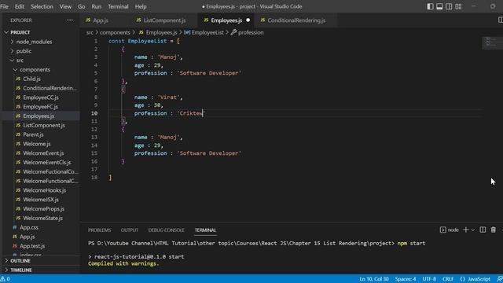503x283 pixels.
Task: Toggle secondary side bar layout icon
Action: (x=449, y=6)
